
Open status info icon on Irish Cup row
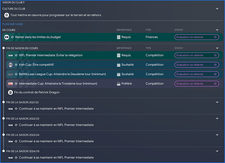pyautogui.click(x=215, y=65)
